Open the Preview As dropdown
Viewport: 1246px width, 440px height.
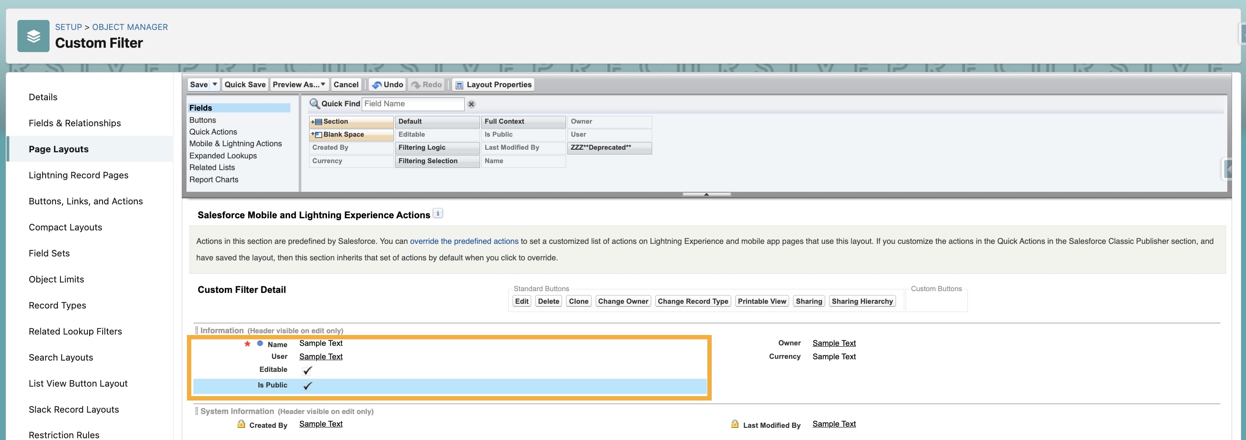click(299, 85)
